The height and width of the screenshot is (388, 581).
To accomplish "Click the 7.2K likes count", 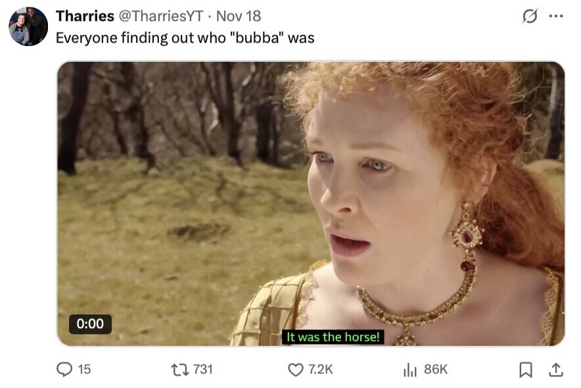I will click(321, 370).
